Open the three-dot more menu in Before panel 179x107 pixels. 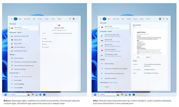point(77,19)
